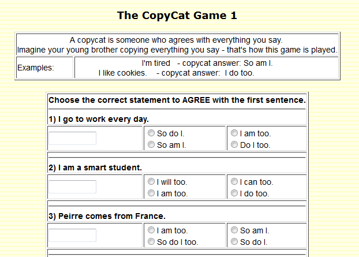The height and width of the screenshot is (257, 359).
Task: Select 'I am too.' for question 3
Action: pos(151,230)
